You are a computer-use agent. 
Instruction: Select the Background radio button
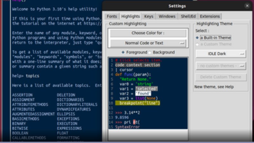162,52
